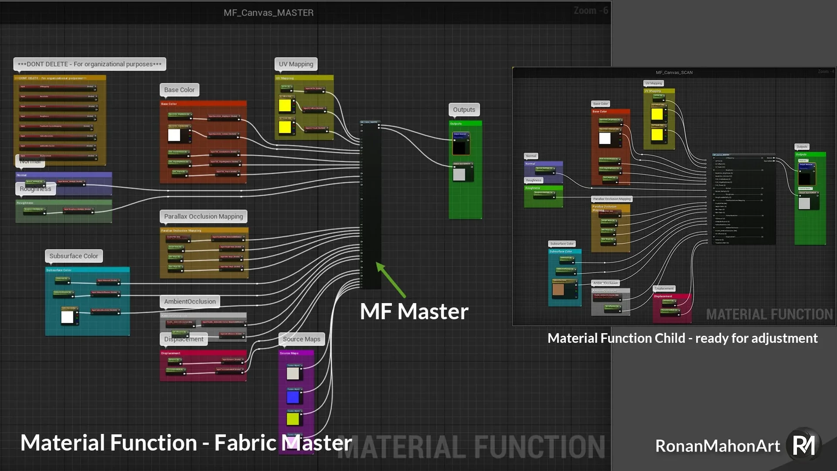837x471 pixels.
Task: Select the yellow UV Offset texture thumbnail
Action: coord(286,106)
